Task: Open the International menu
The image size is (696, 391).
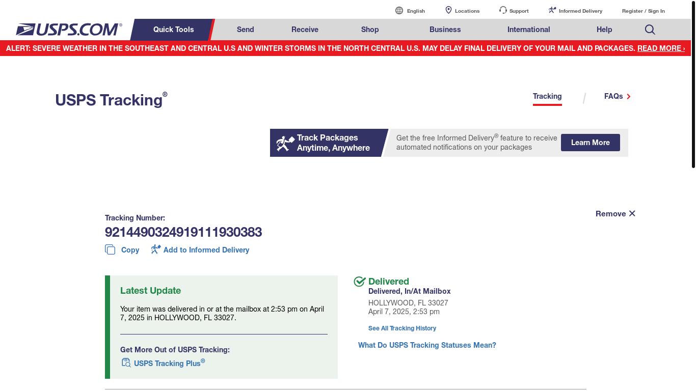Action: click(529, 30)
